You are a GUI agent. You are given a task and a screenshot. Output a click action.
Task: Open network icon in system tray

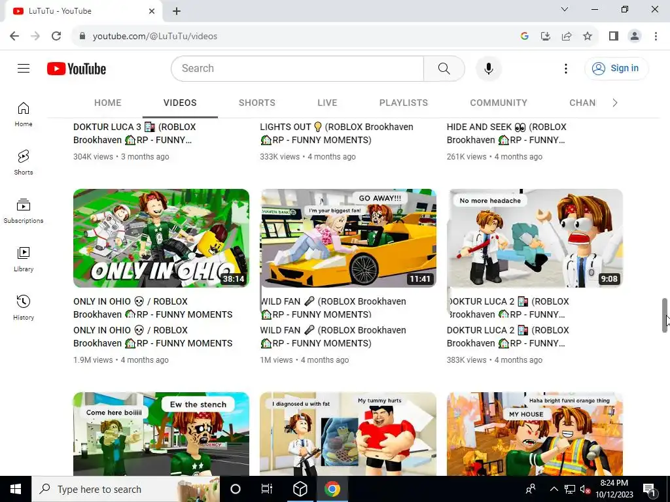570,489
